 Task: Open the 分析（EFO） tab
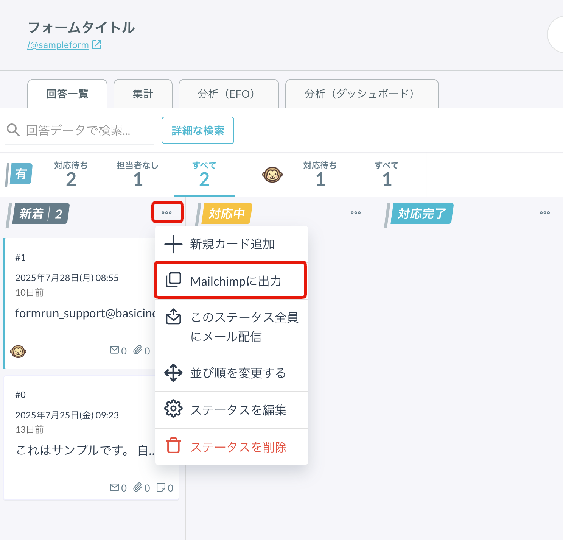point(229,94)
